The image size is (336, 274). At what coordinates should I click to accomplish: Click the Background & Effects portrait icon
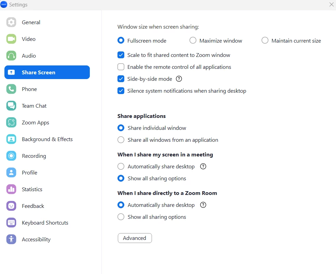(11, 139)
